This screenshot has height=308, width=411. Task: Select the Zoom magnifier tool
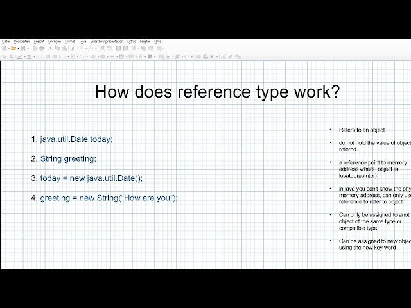click(x=12, y=56)
